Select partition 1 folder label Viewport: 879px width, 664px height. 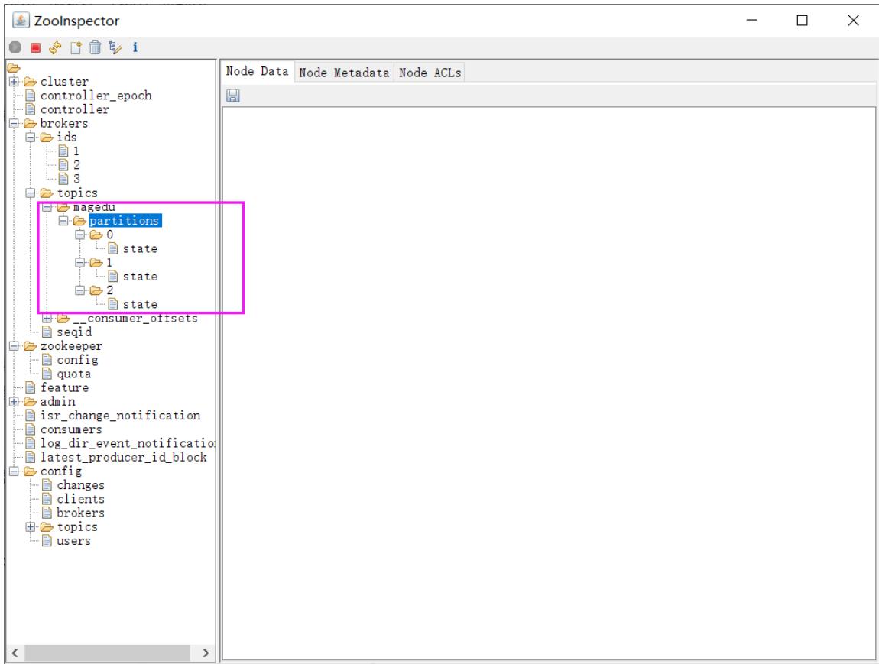[x=109, y=263]
